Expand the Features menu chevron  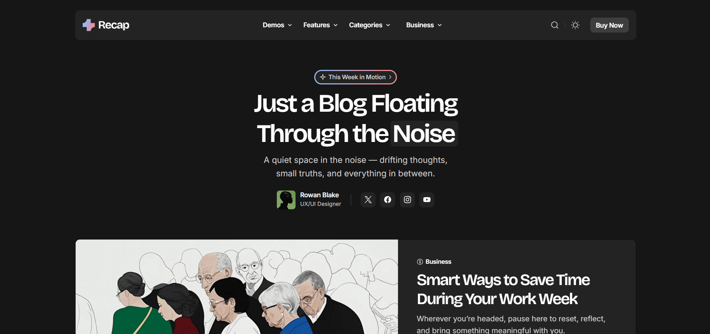click(336, 25)
